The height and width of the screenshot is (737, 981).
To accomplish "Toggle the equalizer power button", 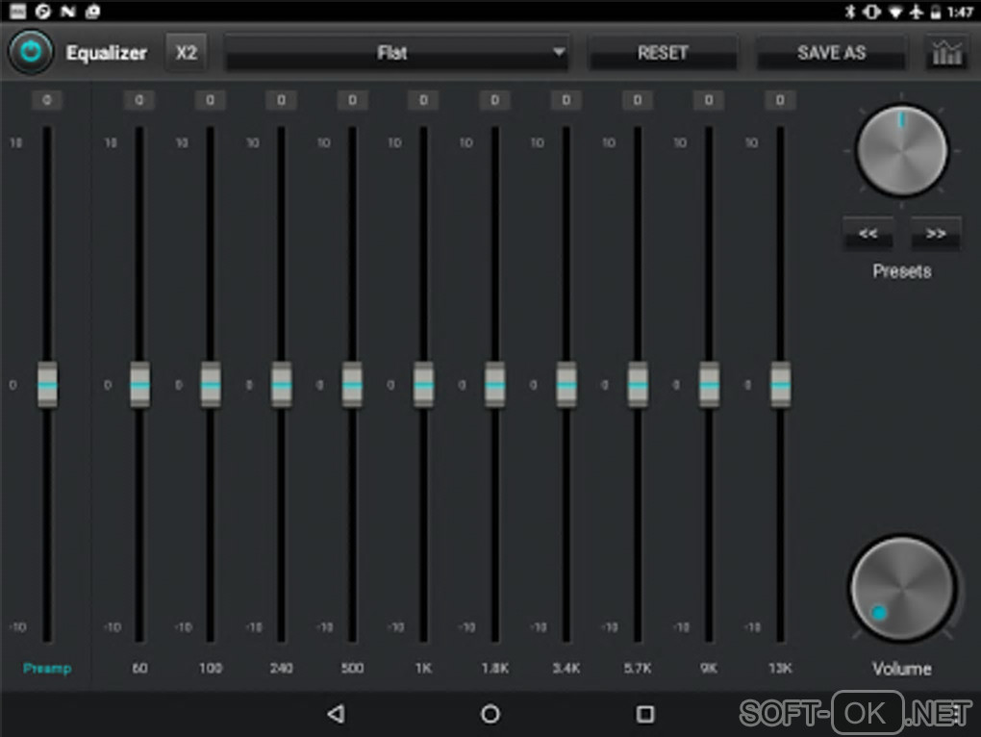I will 31,52.
